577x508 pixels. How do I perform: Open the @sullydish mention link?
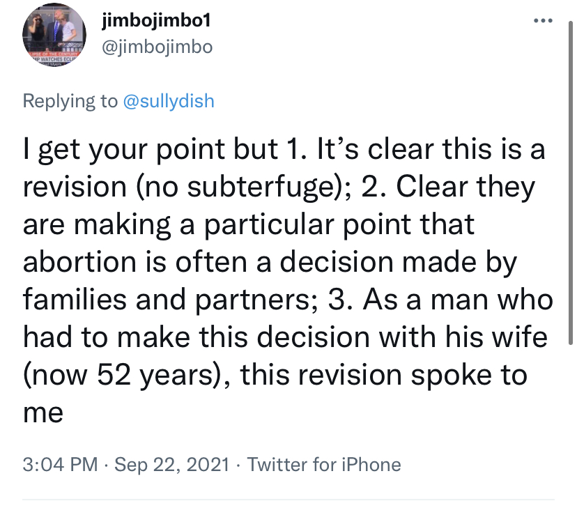click(169, 101)
